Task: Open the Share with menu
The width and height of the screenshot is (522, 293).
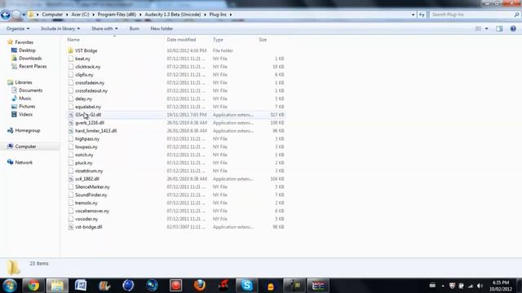Action: pyautogui.click(x=104, y=28)
